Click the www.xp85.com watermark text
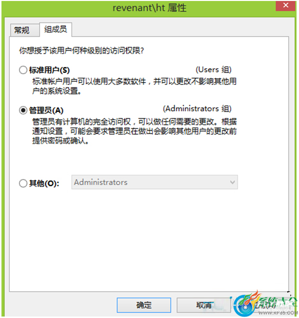The image size is (299, 318). tap(278, 313)
